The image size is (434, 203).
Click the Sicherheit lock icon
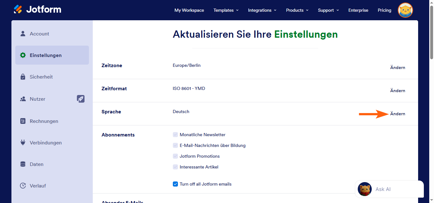[23, 77]
